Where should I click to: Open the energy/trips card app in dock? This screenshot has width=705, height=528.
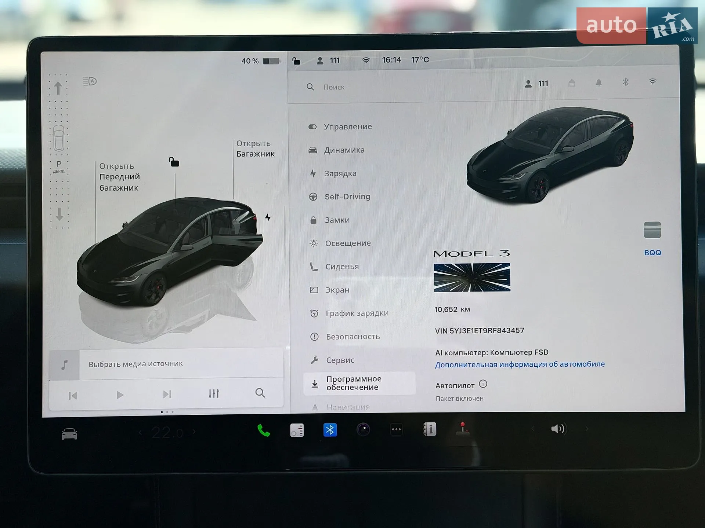point(297,430)
